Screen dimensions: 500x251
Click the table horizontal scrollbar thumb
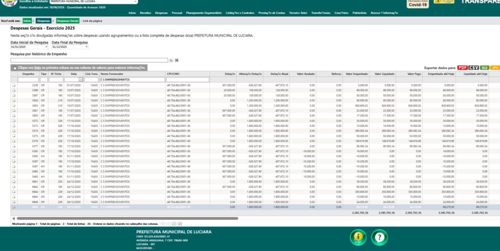pyautogui.click(x=127, y=218)
